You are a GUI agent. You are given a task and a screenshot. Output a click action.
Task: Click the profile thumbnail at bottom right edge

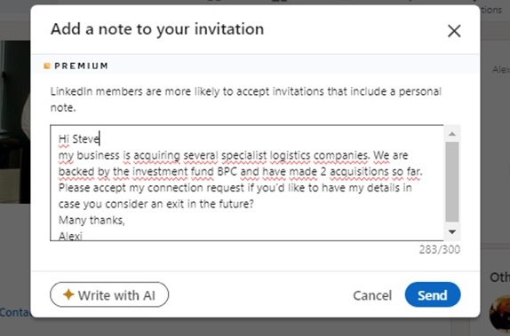[x=500, y=313]
